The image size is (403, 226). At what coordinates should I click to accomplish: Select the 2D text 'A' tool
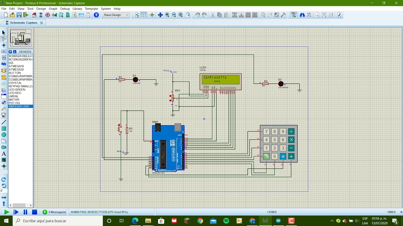click(4, 154)
